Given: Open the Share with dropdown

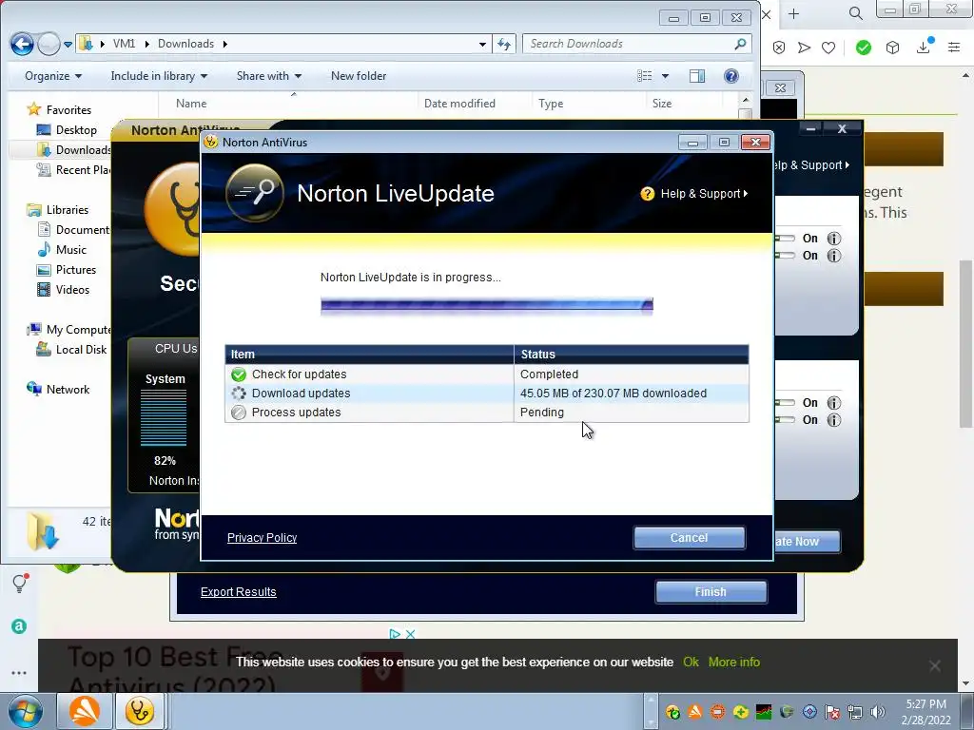Looking at the screenshot, I should (x=269, y=76).
